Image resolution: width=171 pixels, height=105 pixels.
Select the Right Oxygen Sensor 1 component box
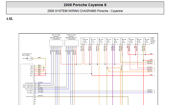point(72,43)
